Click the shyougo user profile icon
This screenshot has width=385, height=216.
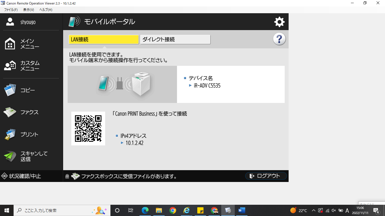[x=10, y=22]
